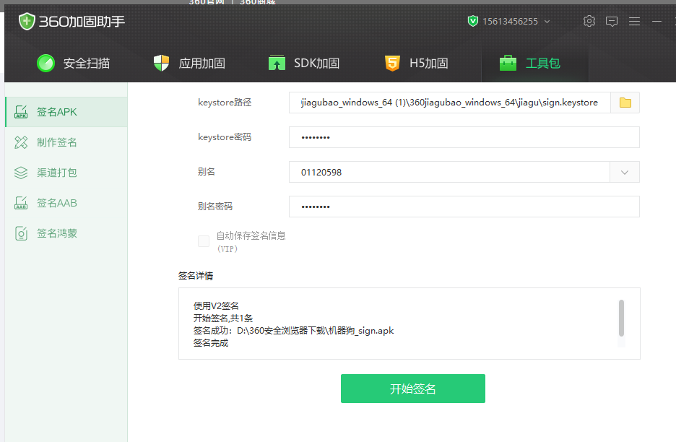
Task: Click the green account shield badge
Action: 473,21
